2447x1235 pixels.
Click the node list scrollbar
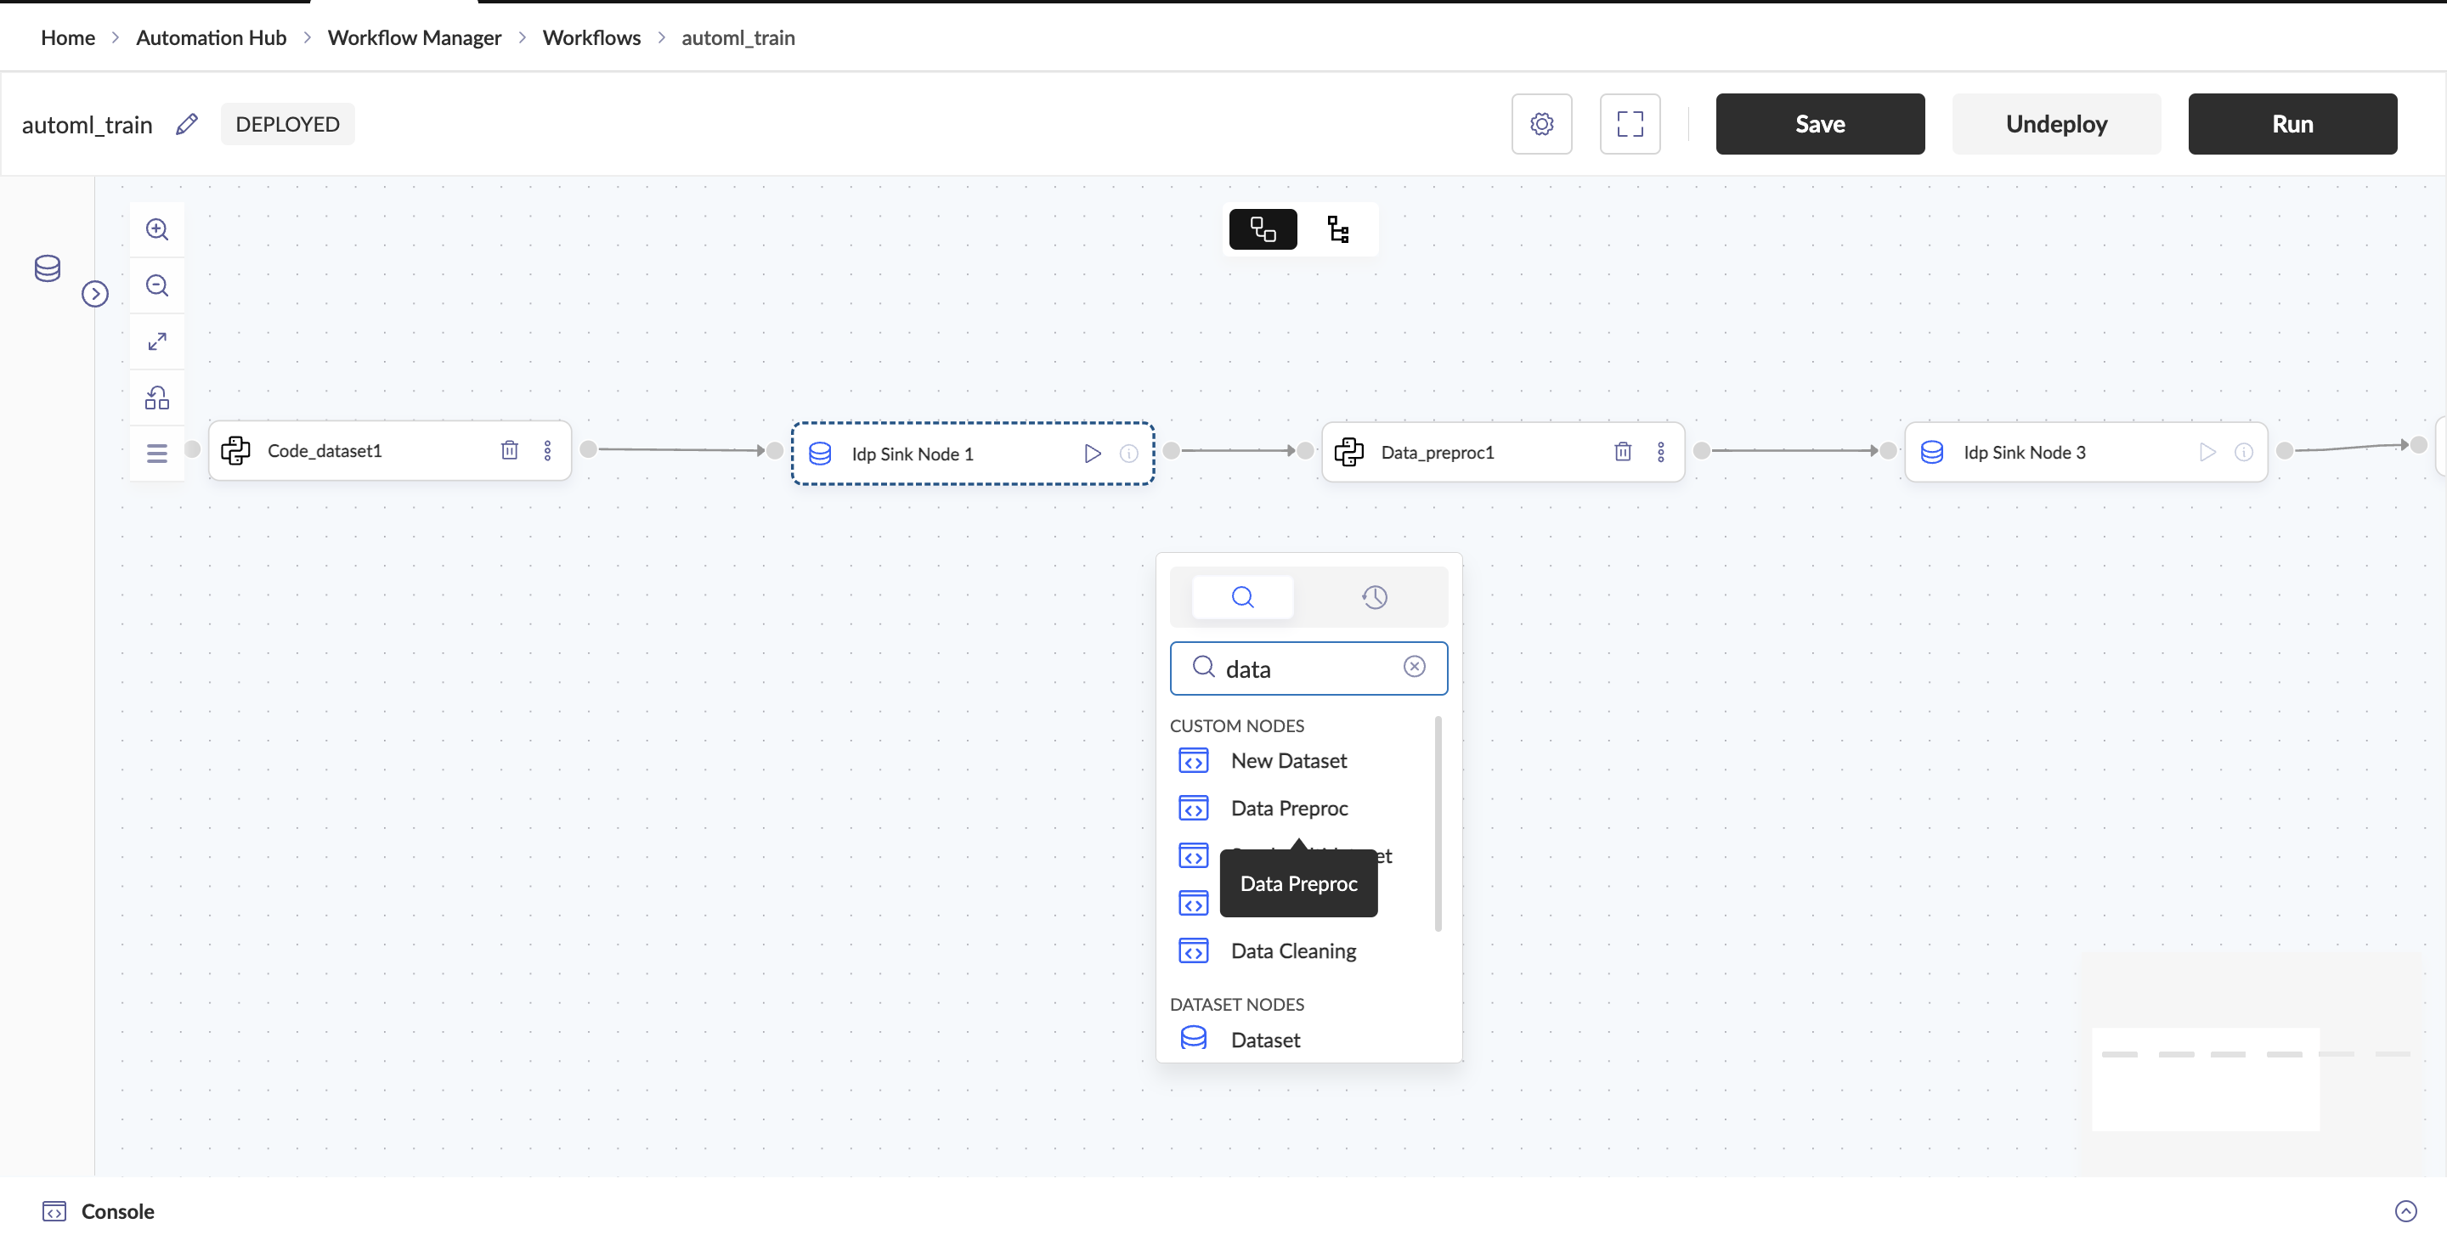point(1438,823)
